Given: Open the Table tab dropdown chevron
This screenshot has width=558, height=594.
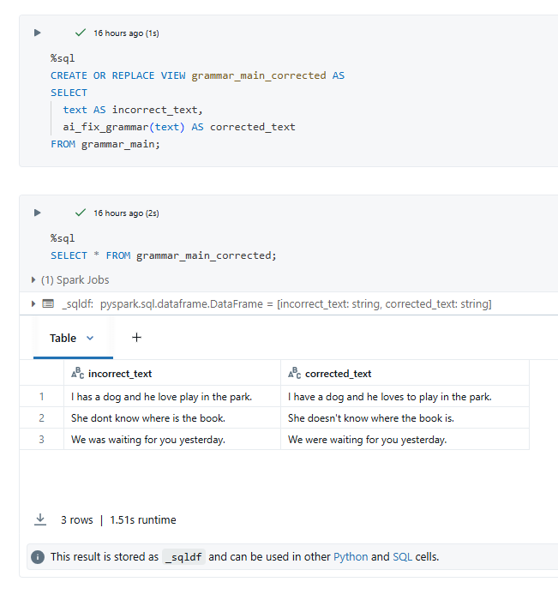Looking at the screenshot, I should point(90,338).
